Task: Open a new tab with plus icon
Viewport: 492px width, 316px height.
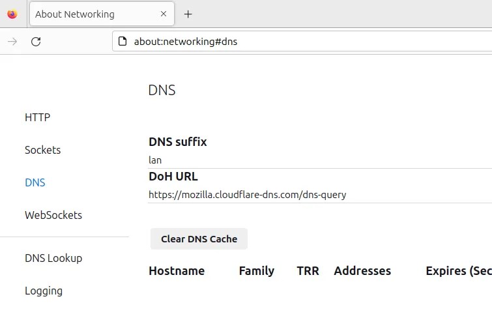Action: click(188, 14)
